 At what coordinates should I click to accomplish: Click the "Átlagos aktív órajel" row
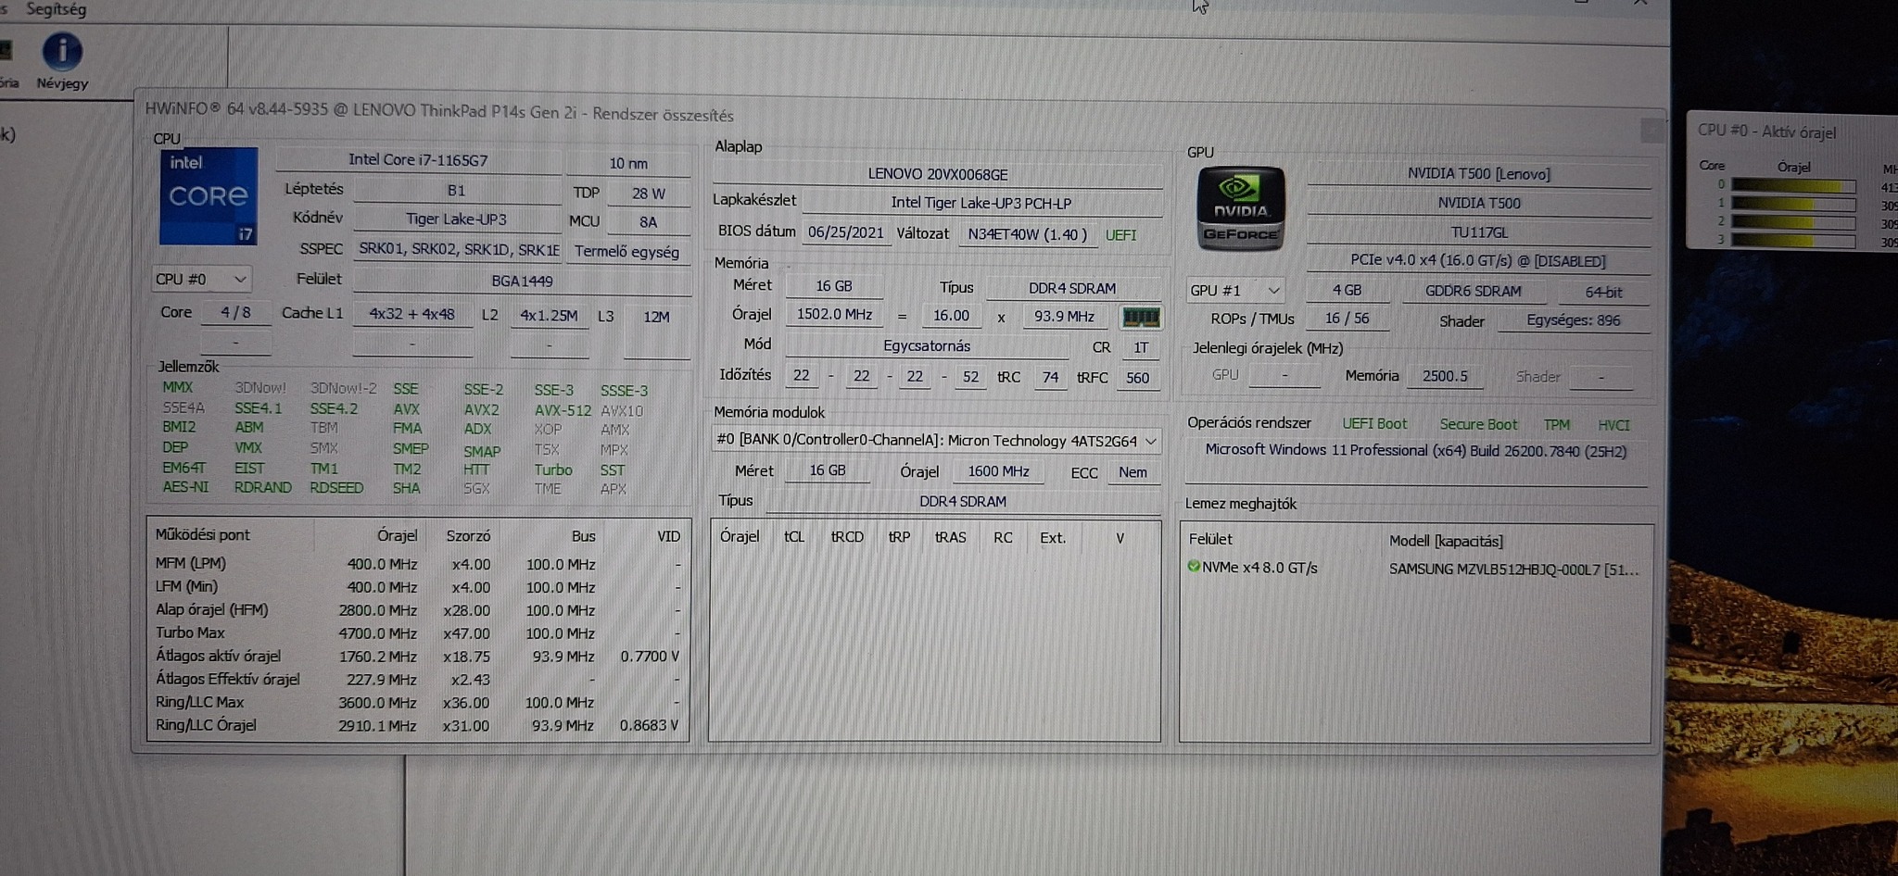point(418,657)
